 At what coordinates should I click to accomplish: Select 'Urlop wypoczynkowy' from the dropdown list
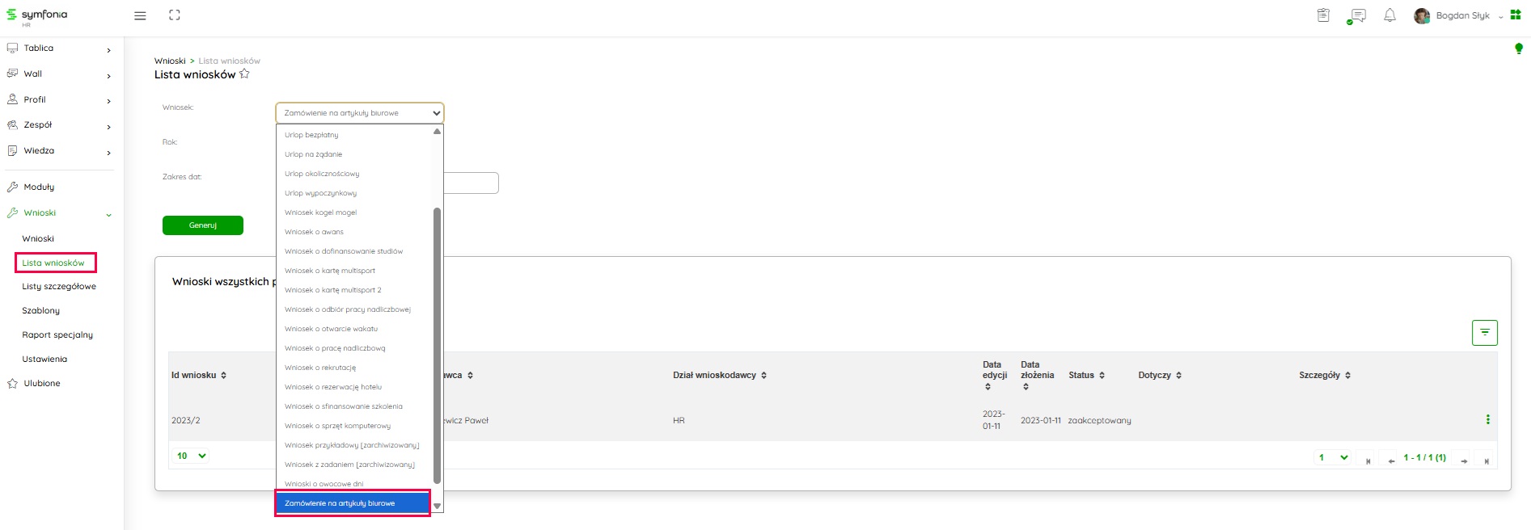(320, 193)
